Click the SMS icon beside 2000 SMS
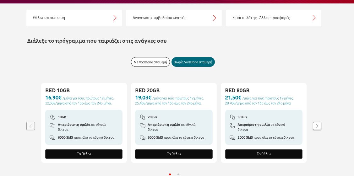This screenshot has height=176, width=354. click(x=232, y=138)
